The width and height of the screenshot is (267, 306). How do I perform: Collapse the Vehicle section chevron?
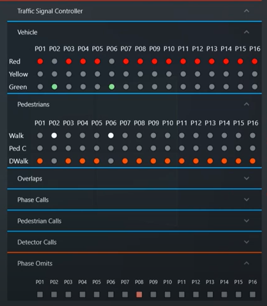246,32
